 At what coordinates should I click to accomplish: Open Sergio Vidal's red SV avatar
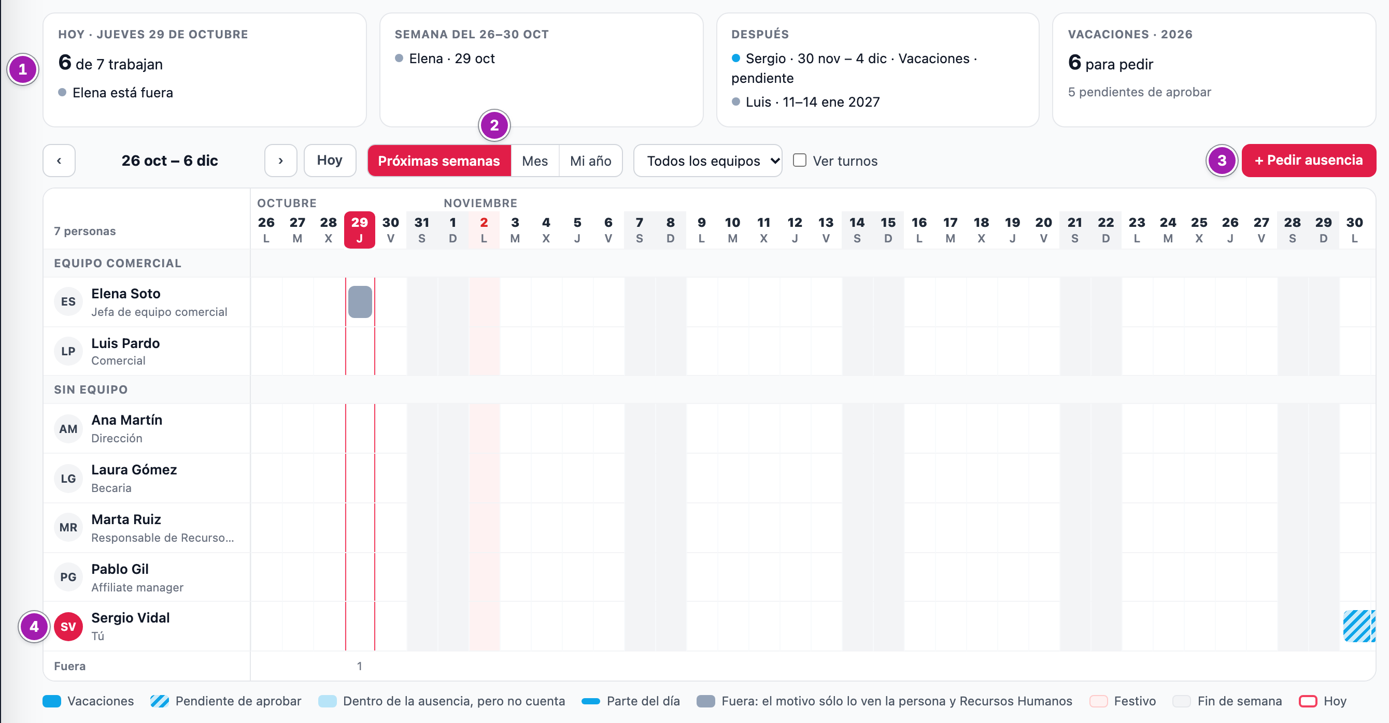[68, 627]
